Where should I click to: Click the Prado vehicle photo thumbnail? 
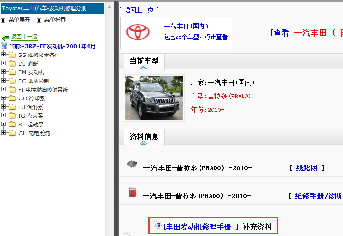click(154, 98)
